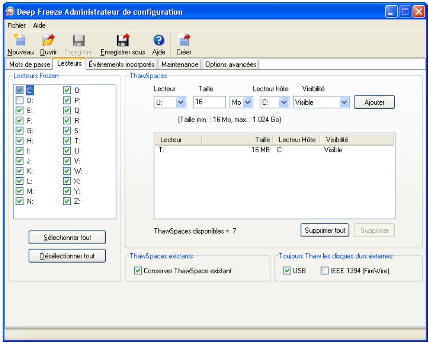Uncheck the L: drive checkbox

pyautogui.click(x=20, y=181)
